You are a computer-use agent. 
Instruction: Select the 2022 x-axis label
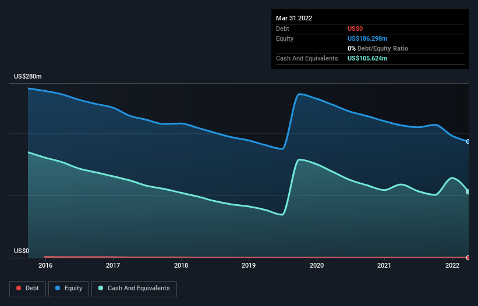coord(452,265)
